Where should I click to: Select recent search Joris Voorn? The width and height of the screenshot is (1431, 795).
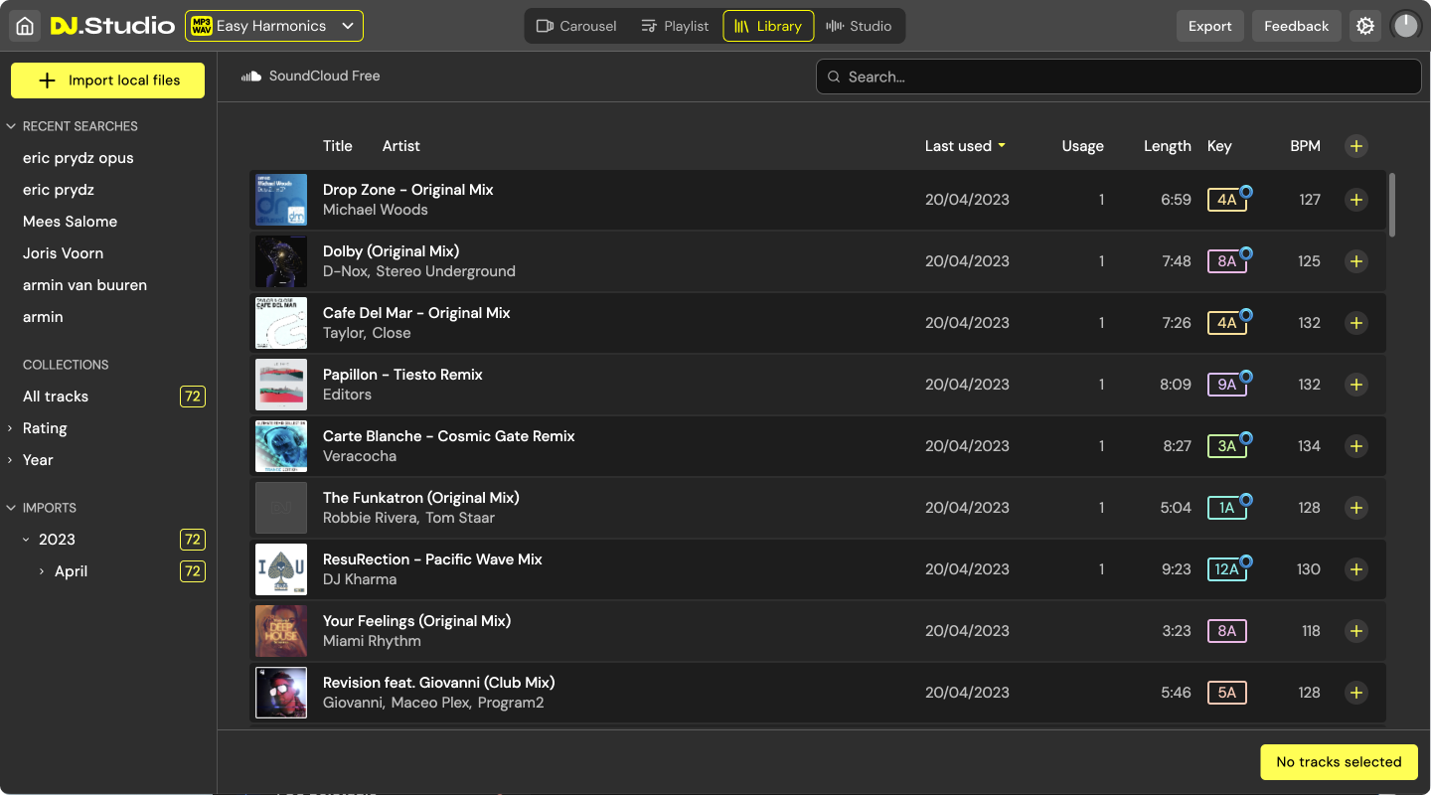(63, 253)
